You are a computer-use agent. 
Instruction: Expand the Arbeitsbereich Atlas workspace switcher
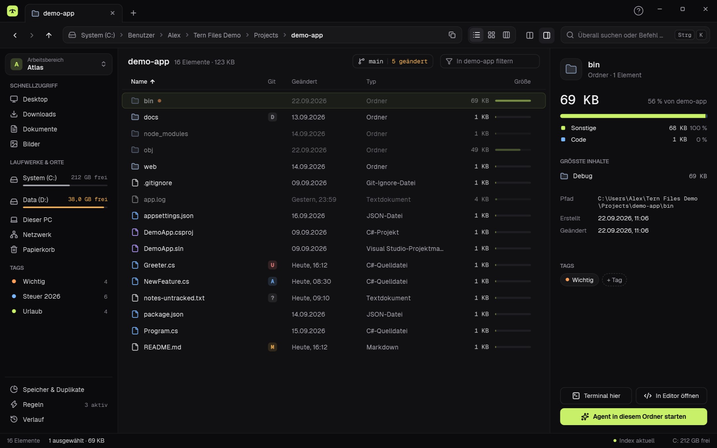pyautogui.click(x=59, y=64)
